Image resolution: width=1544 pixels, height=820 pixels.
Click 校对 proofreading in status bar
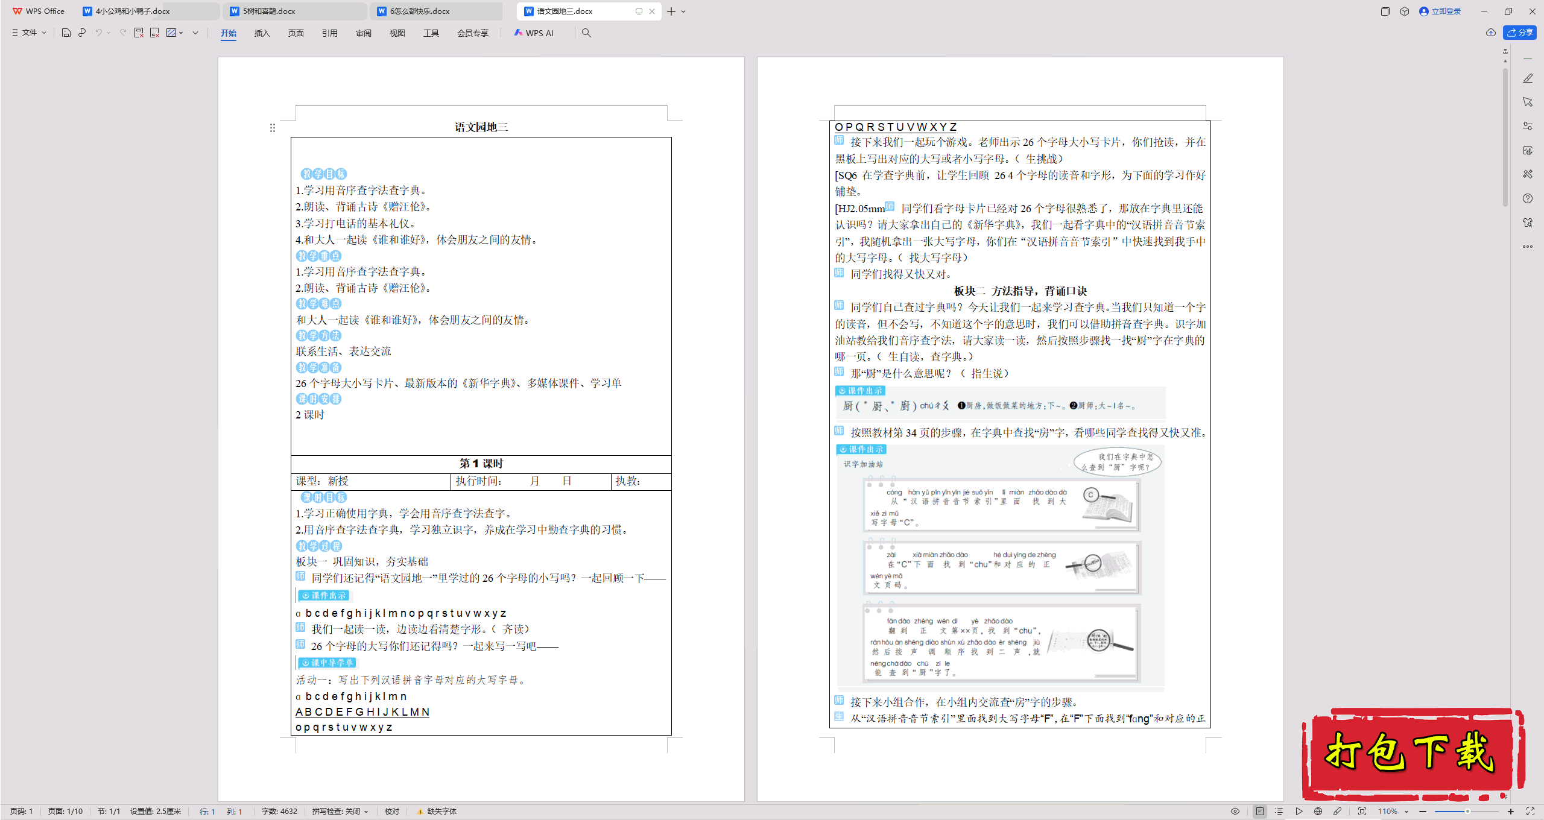tap(392, 812)
